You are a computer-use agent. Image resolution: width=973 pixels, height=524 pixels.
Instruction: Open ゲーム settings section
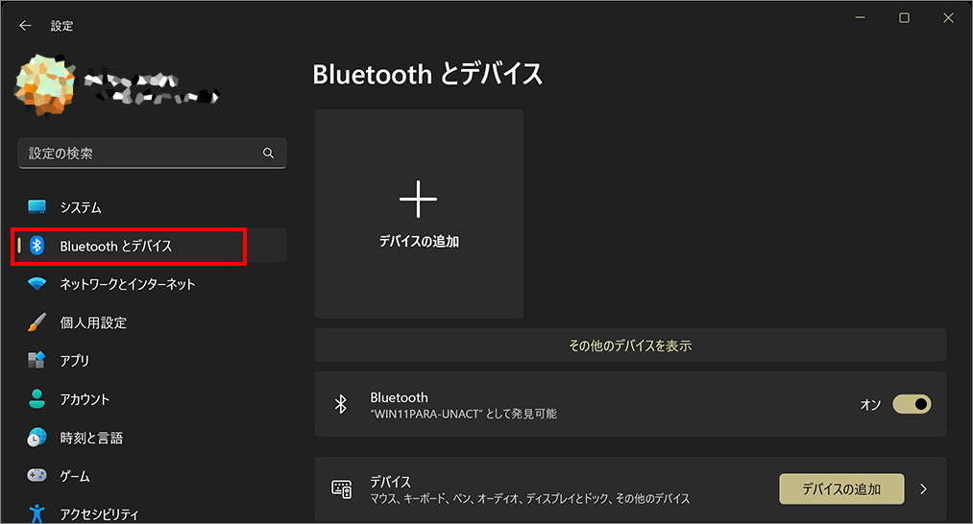(x=152, y=476)
